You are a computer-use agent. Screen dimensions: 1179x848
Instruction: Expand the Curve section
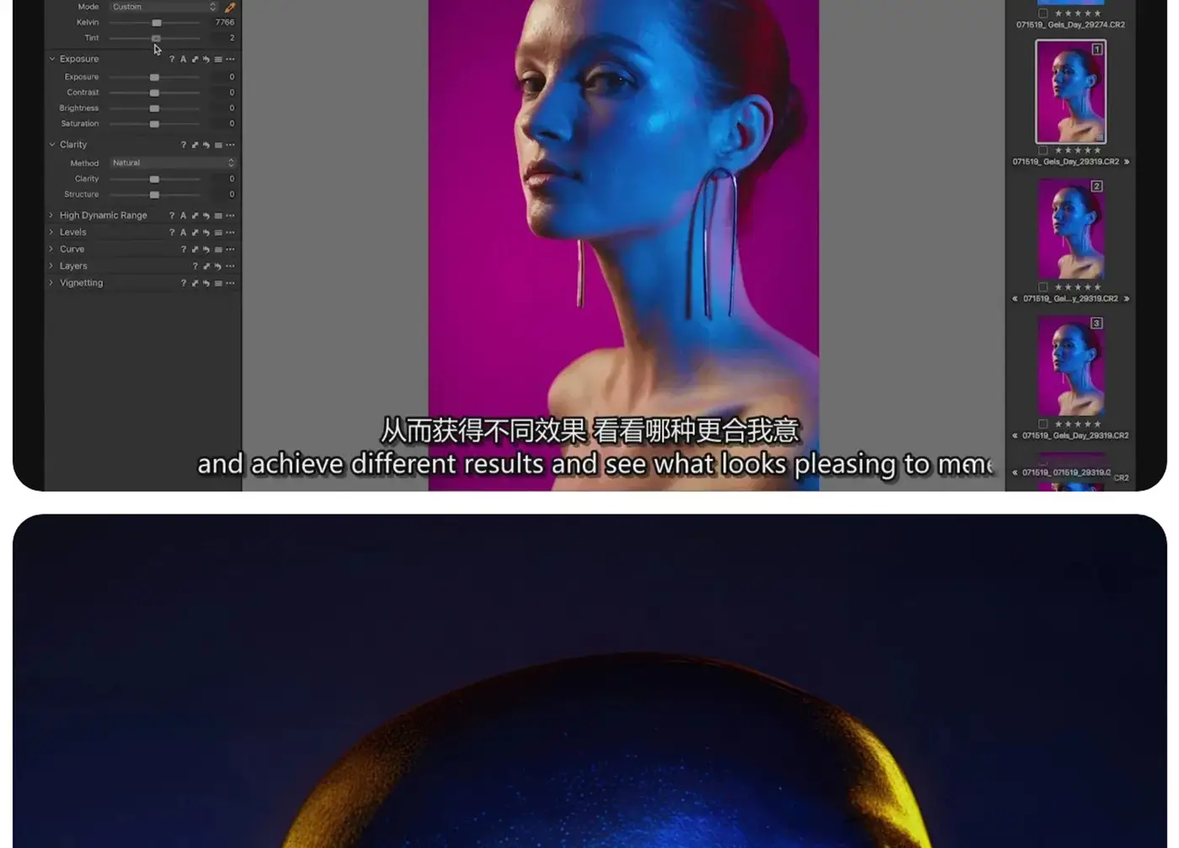click(x=51, y=249)
